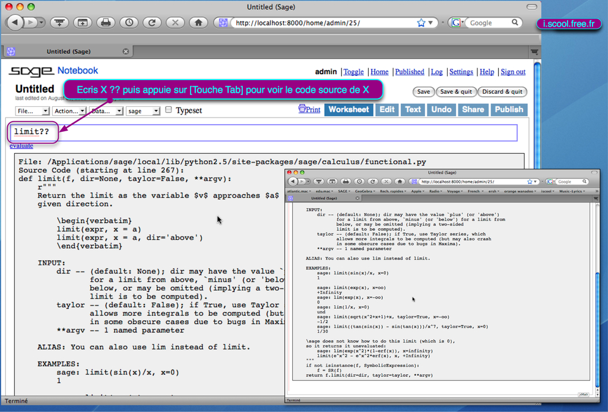The height and width of the screenshot is (412, 608).
Task: Click the Discard & quit button
Action: tap(502, 91)
